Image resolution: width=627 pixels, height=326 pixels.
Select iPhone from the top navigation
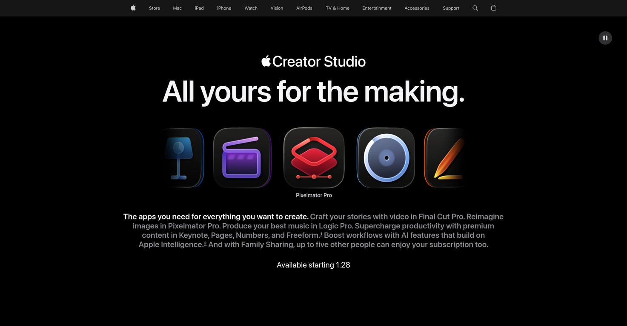click(x=224, y=8)
